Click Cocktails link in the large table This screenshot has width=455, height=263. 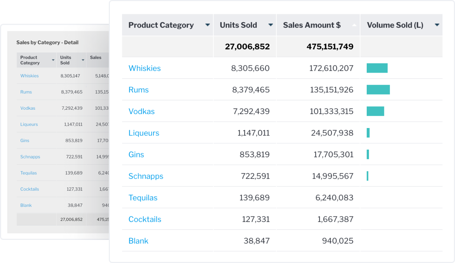145,219
